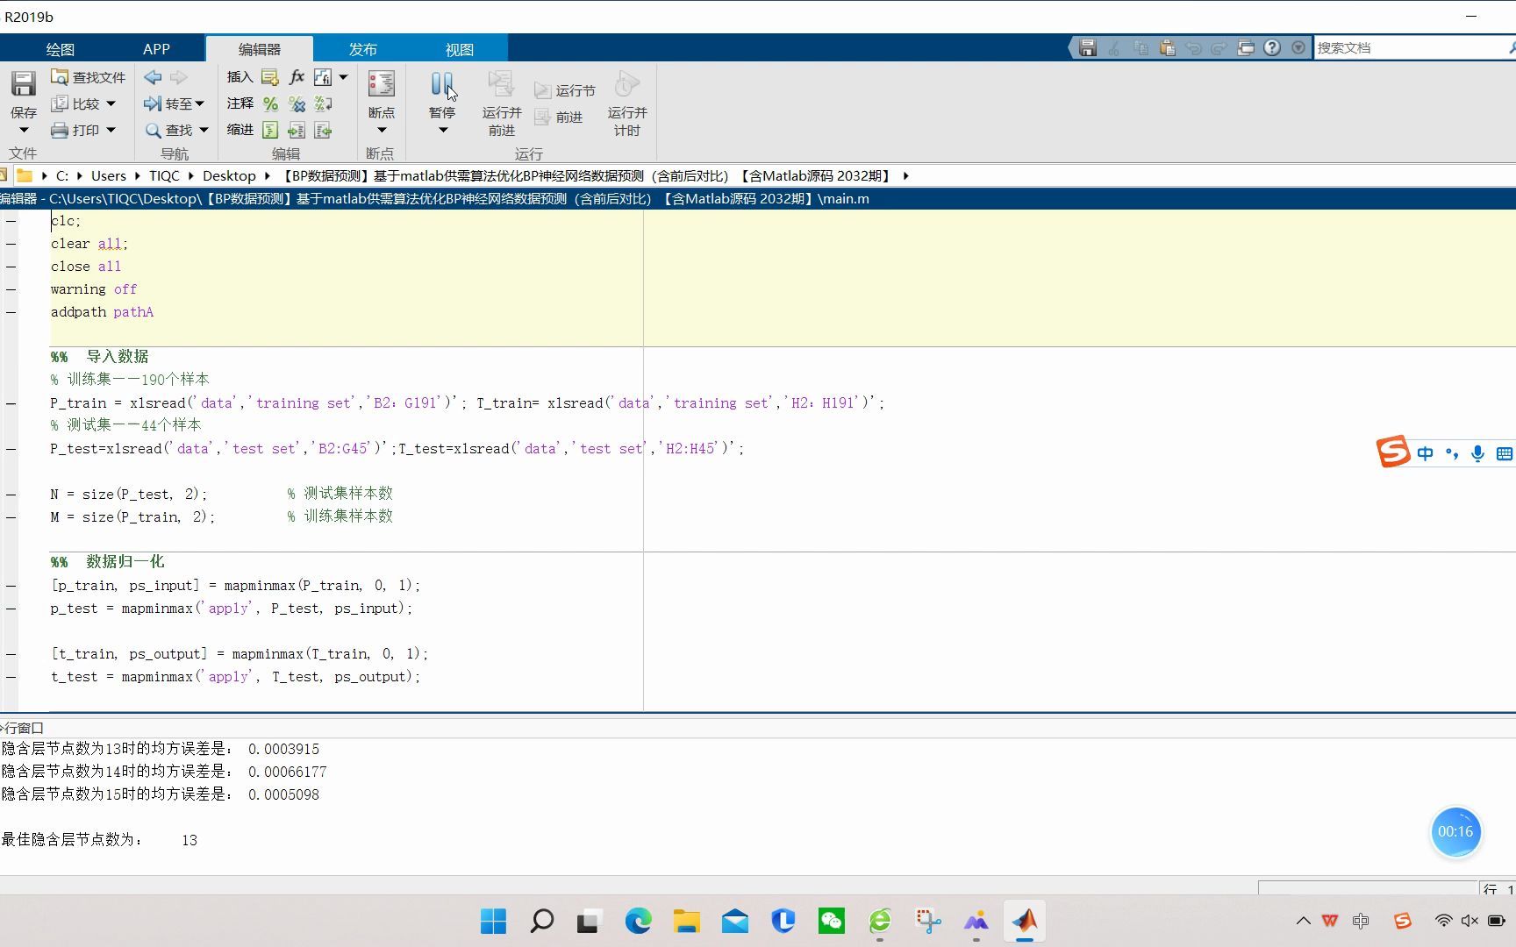This screenshot has width=1516, height=947.
Task: Click the Insert Section icon
Action: tap(270, 77)
